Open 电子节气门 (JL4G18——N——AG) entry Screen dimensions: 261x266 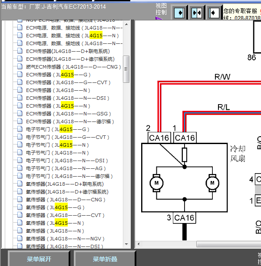(66, 168)
